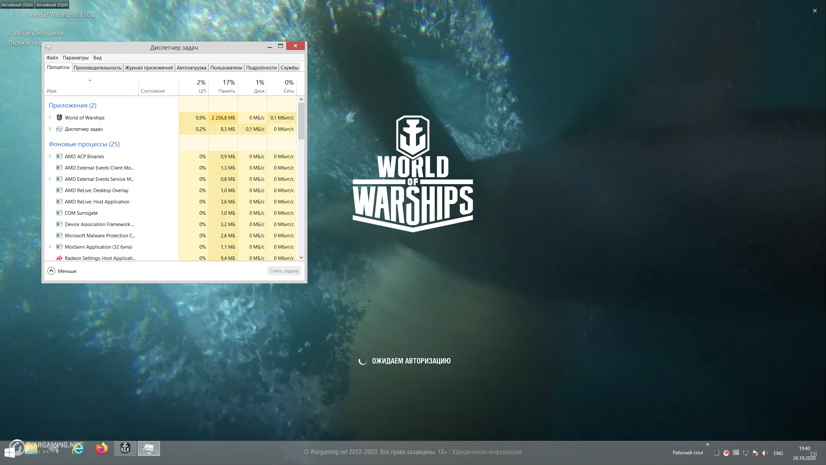Sort by the Память column header
The width and height of the screenshot is (826, 465).
223,87
